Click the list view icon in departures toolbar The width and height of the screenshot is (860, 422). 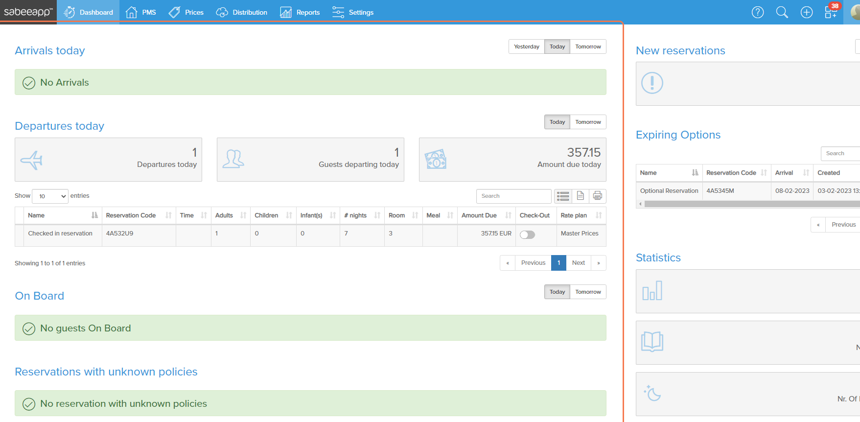[563, 196]
